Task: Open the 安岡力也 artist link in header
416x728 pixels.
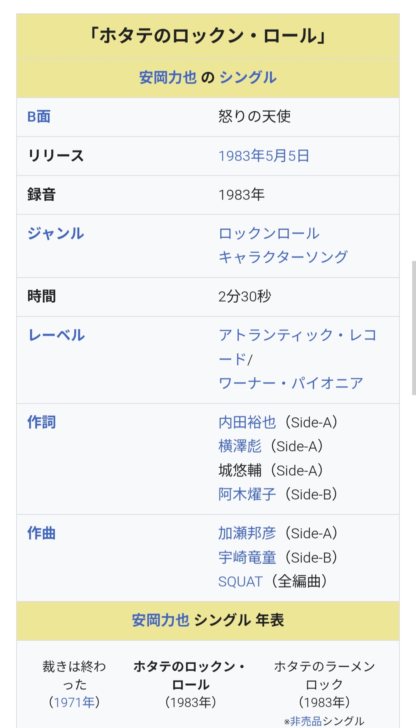Action: click(168, 78)
